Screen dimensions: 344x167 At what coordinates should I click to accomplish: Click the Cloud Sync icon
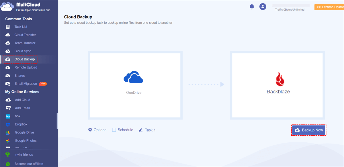8,51
